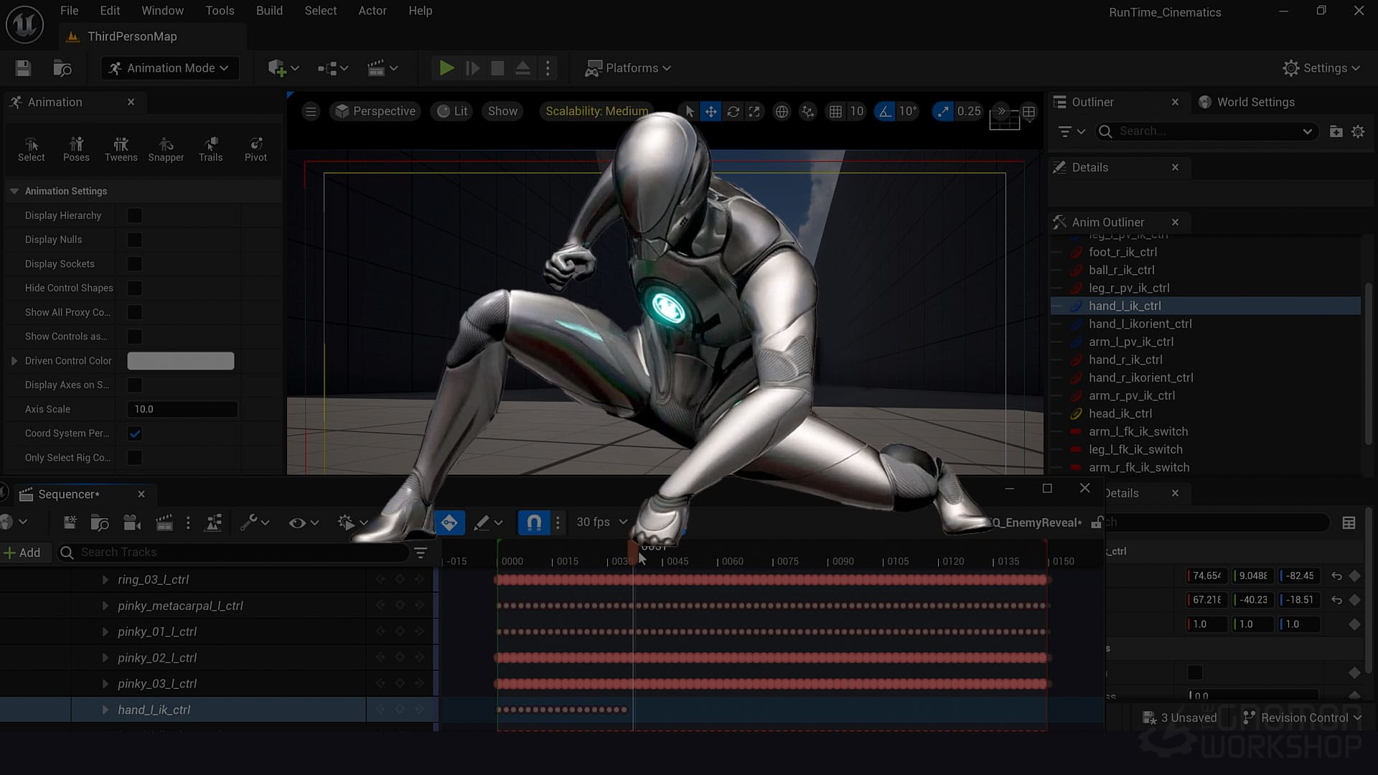Switch to the World Settings tab
Screen dimensions: 1378x775
pos(1257,102)
